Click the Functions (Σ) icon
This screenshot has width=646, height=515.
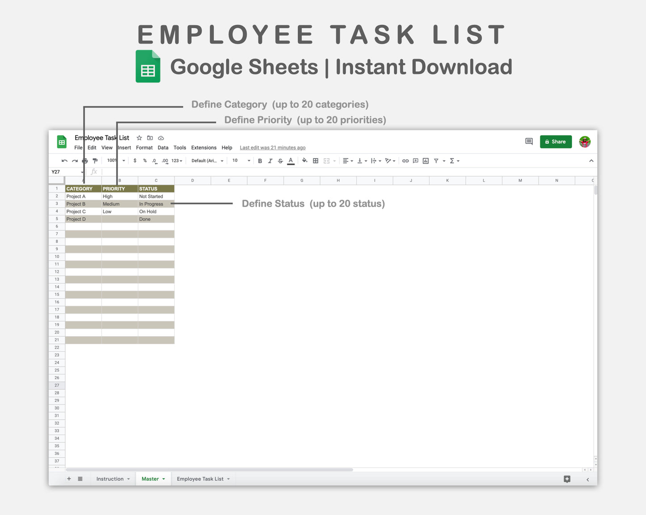[453, 160]
